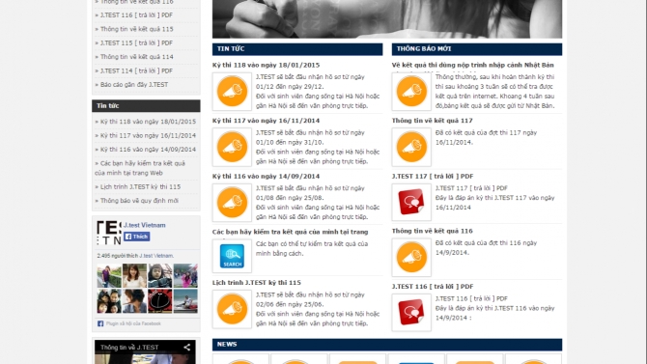
Task: Open main headline Lịch trình J.TEST kỳ thi 115
Action: [x=257, y=283]
